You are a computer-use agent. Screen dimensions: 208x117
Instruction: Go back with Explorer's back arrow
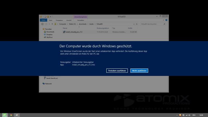coord(42,24)
